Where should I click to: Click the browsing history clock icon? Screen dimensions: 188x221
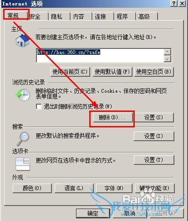[x=23, y=95]
